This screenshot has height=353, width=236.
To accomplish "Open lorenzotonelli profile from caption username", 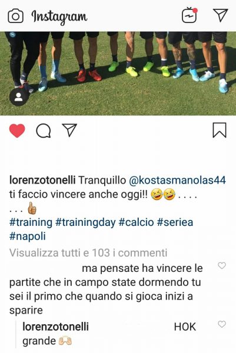I will click(42, 180).
